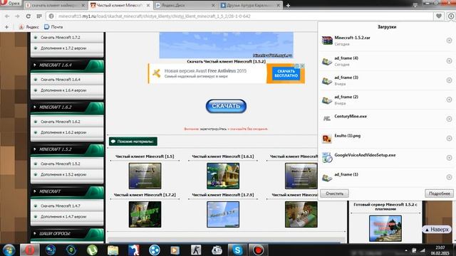Click the Avast СКАЧАТЬ БЕСПЛАТНО ad button

(x=286, y=73)
